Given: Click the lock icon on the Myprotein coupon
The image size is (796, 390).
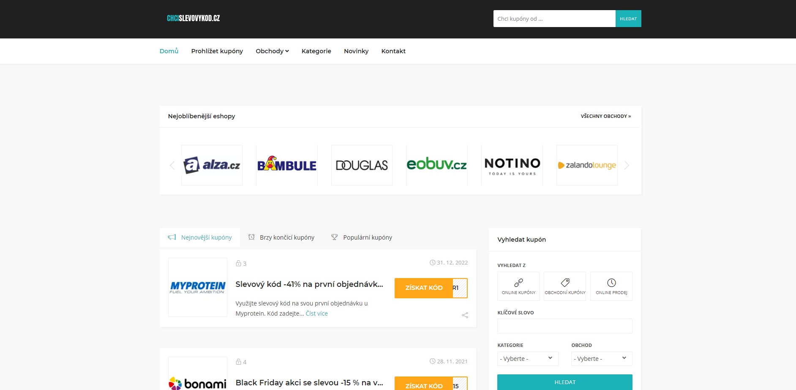Looking at the screenshot, I should (238, 263).
